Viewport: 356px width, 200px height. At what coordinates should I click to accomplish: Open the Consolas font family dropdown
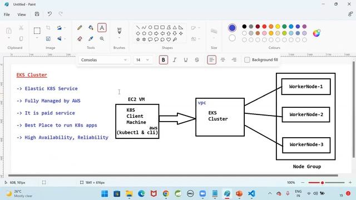coord(104,60)
